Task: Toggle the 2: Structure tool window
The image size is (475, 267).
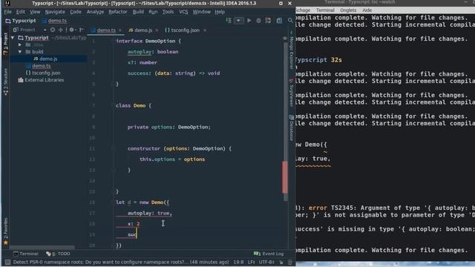Action: tap(5, 82)
